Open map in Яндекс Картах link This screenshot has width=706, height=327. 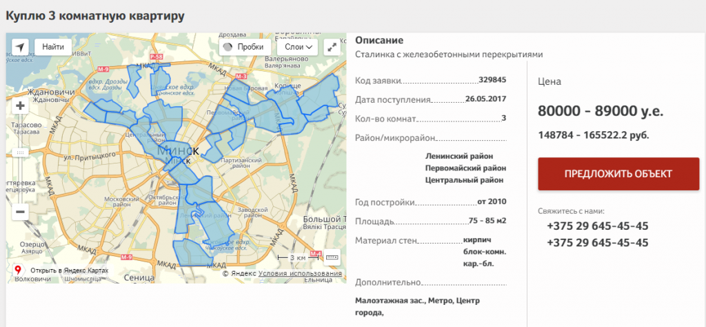(69, 270)
